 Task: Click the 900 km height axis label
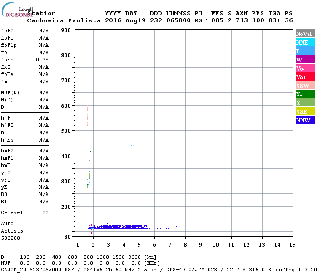pyautogui.click(x=66, y=30)
